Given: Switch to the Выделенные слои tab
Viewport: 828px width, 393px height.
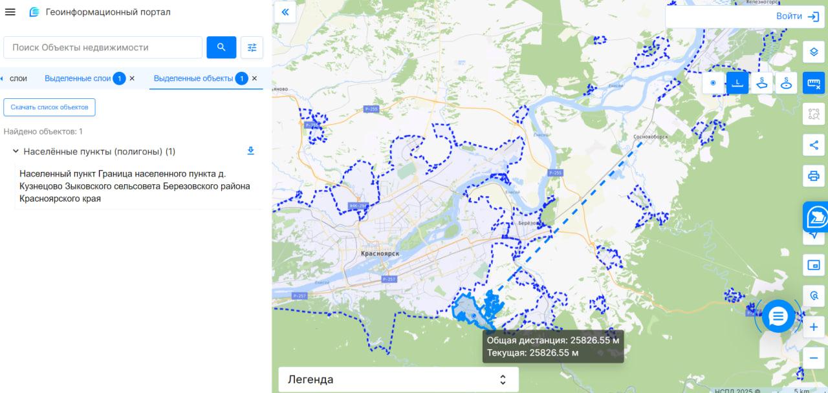Looking at the screenshot, I should click(78, 78).
